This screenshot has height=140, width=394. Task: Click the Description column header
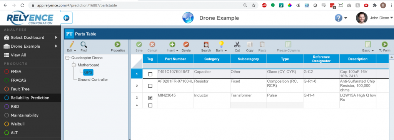(x=357, y=59)
